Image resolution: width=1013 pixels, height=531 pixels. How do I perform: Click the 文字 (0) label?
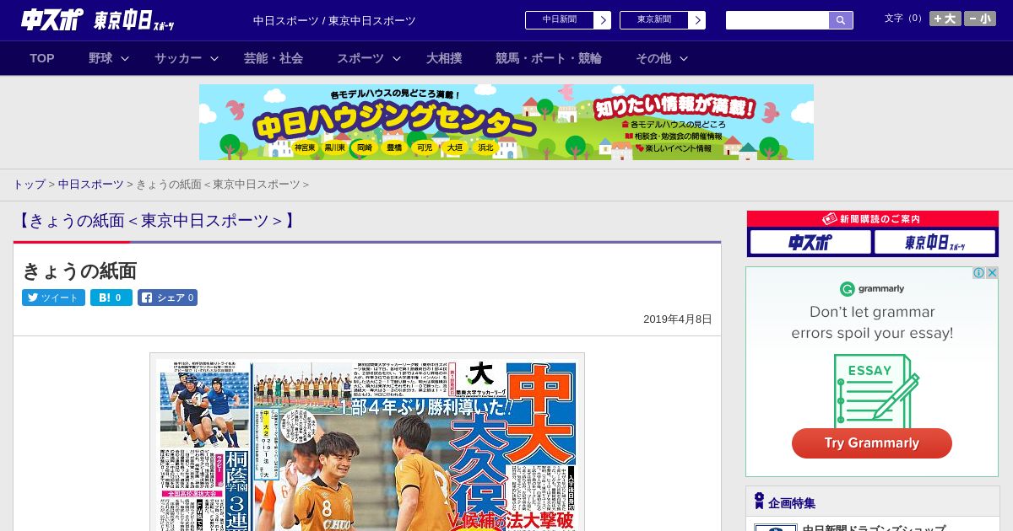(x=903, y=19)
